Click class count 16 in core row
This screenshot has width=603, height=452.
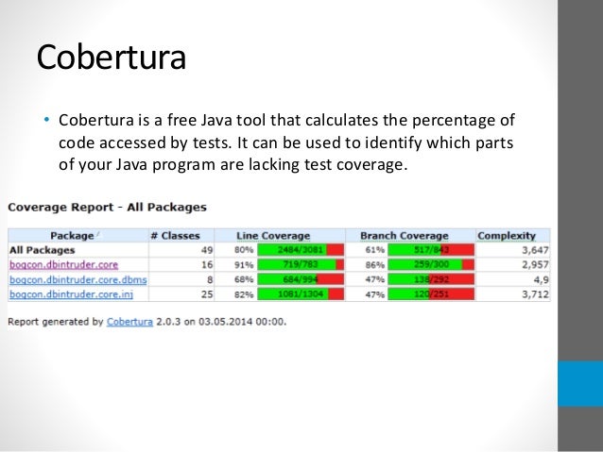(x=207, y=265)
